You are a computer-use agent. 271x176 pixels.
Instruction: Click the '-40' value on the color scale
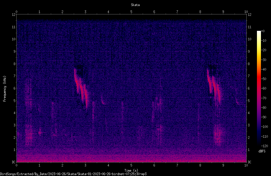pos(264,69)
